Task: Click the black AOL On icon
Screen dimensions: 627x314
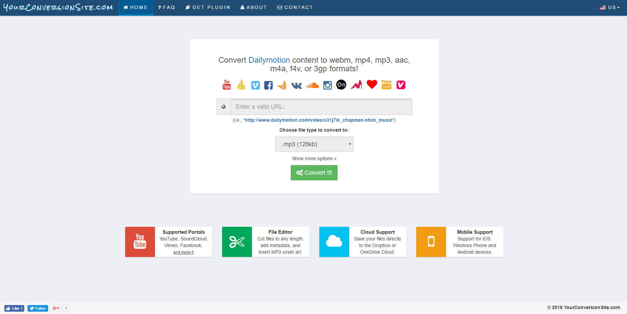Action: pyautogui.click(x=341, y=85)
